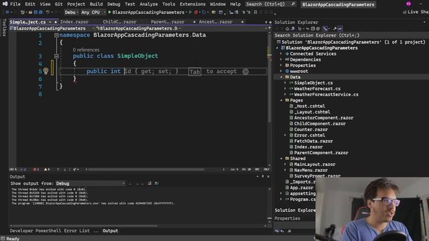The width and height of the screenshot is (429, 241).
Task: Open the BlazorAppCascadingParameters project navigation dropdown
Action: [52, 28]
